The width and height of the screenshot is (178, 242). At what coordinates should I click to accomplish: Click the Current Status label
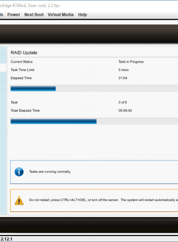click(22, 62)
